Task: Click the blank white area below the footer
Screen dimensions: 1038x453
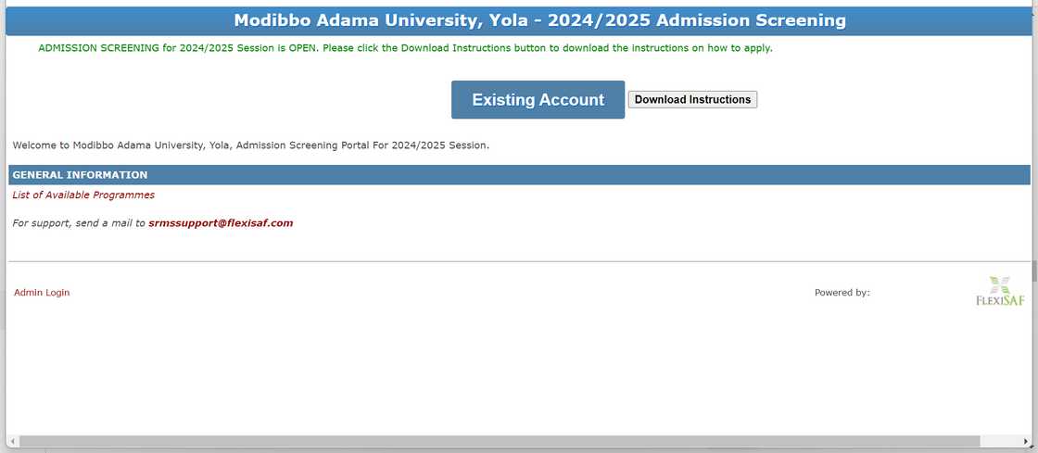Action: click(519, 371)
